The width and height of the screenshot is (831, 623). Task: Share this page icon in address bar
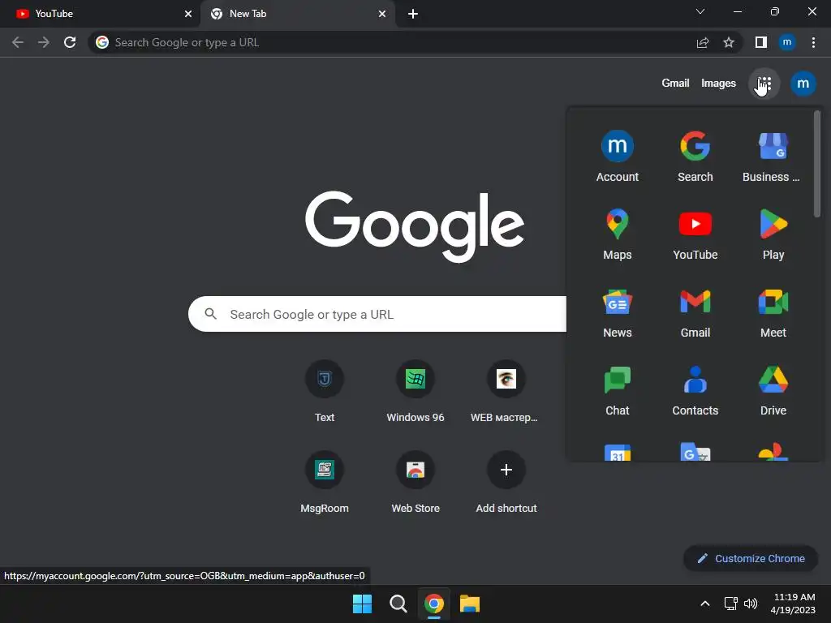coord(703,42)
